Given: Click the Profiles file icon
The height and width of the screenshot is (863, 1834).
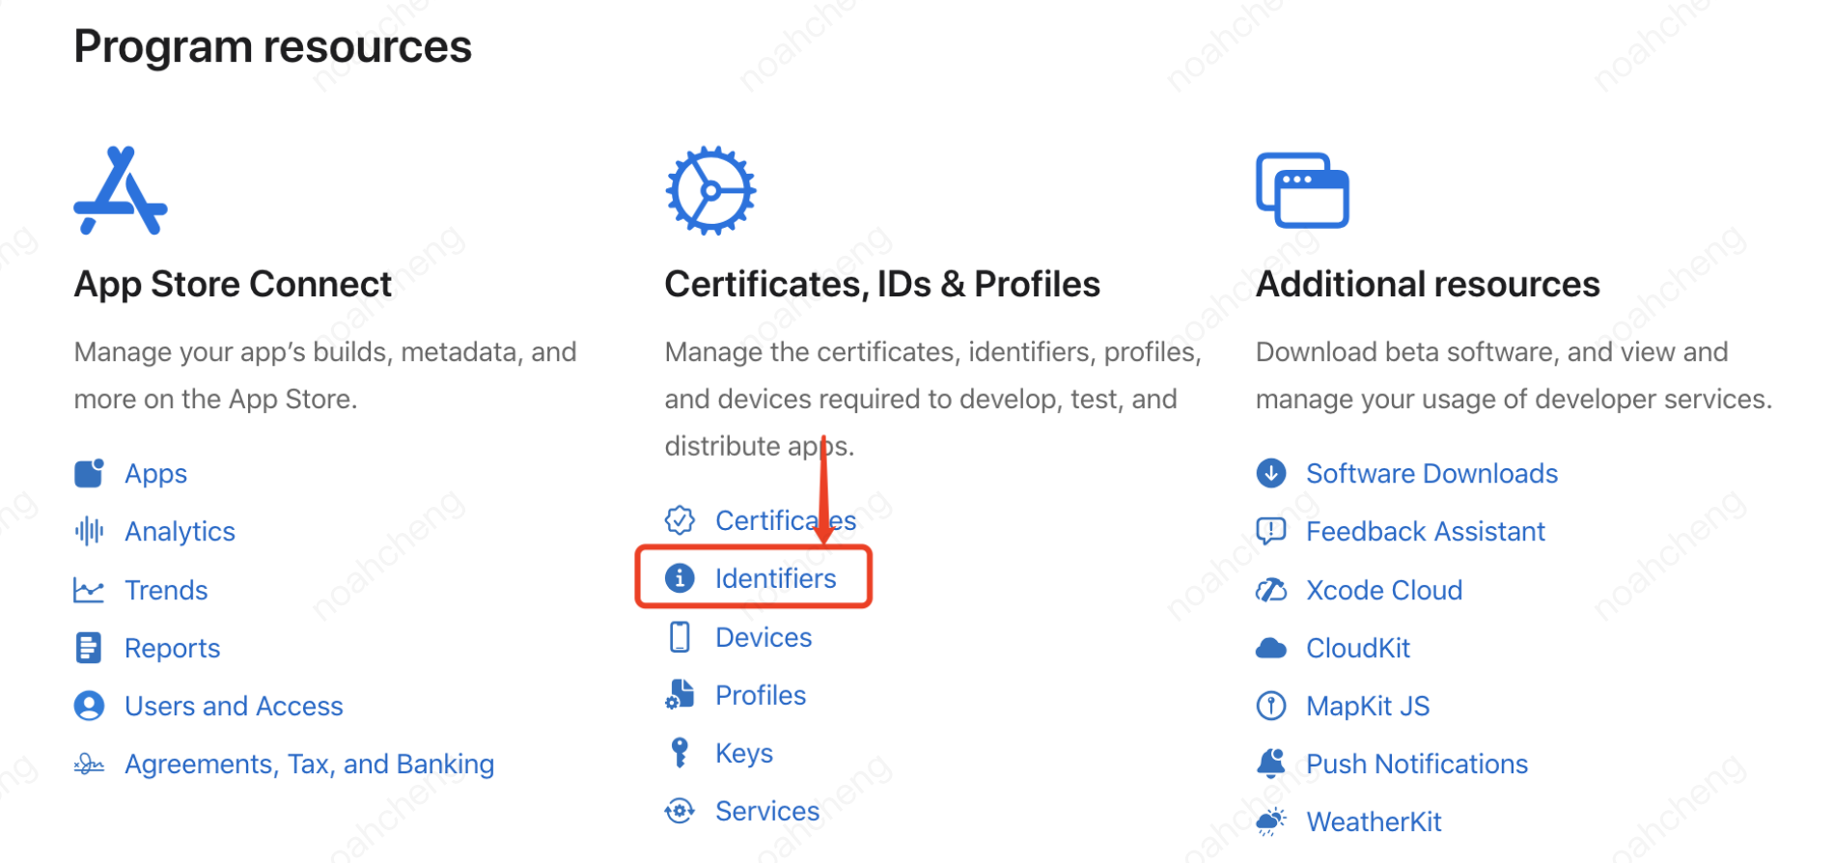Looking at the screenshot, I should (680, 695).
